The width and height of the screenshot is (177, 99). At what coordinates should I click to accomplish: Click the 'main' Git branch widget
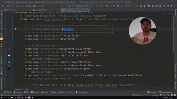coord(163,95)
